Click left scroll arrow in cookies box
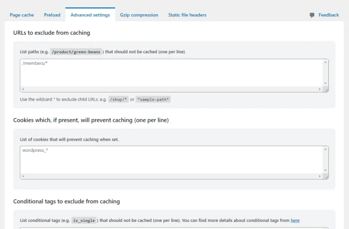The height and width of the screenshot is (229, 349). tap(22, 176)
